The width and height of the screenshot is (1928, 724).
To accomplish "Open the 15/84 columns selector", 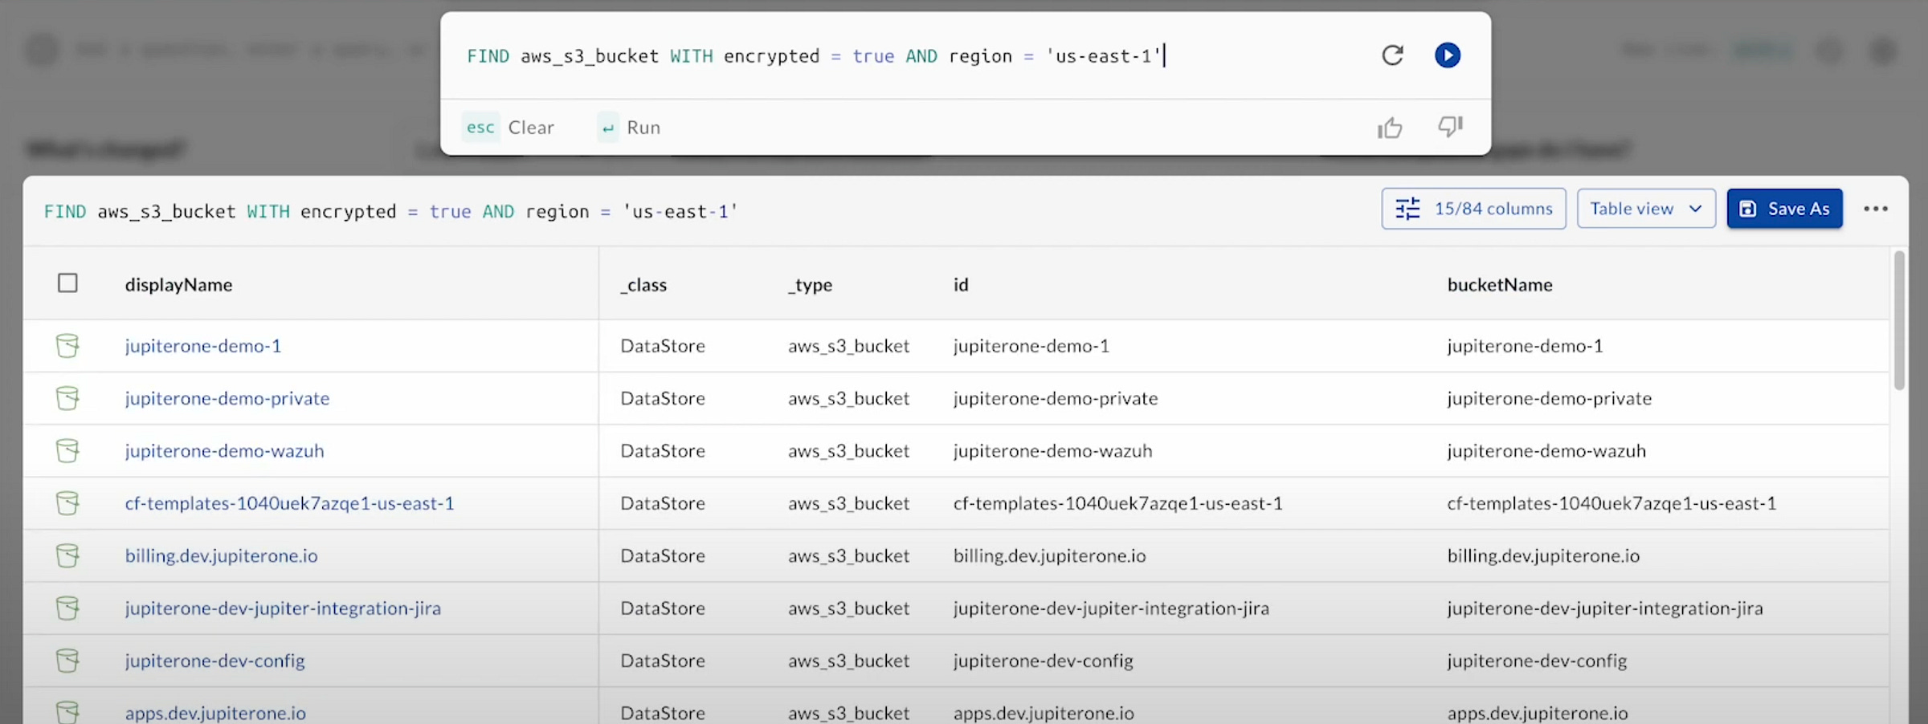I will click(1473, 209).
